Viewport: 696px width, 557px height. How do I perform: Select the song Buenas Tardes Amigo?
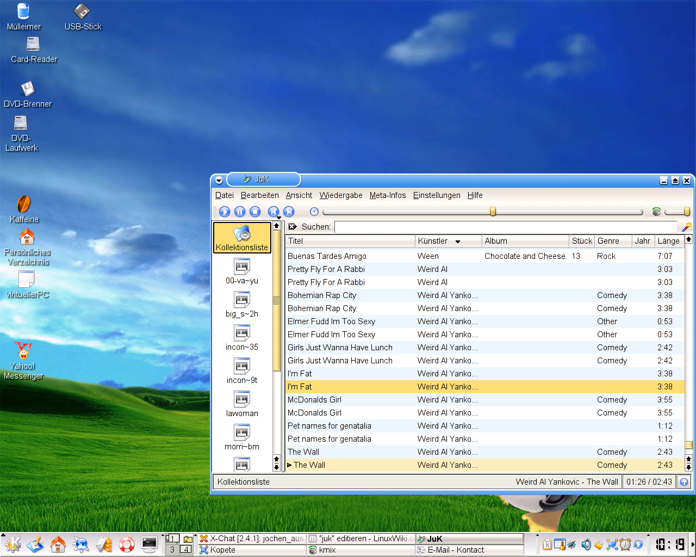coord(327,256)
